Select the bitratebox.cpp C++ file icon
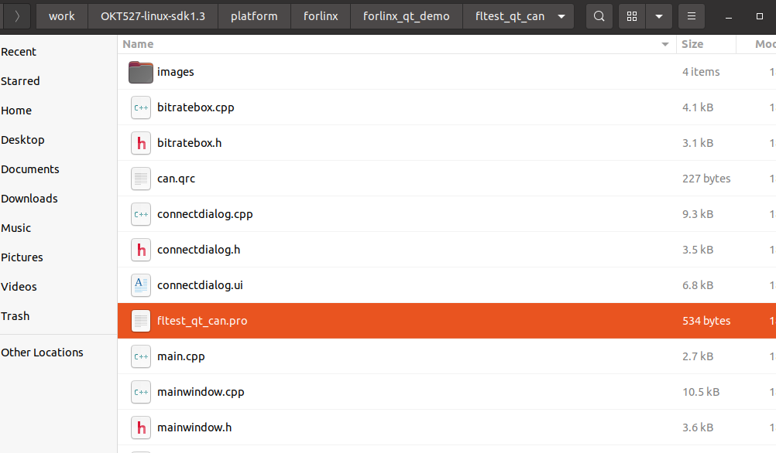The image size is (776, 453). 140,107
